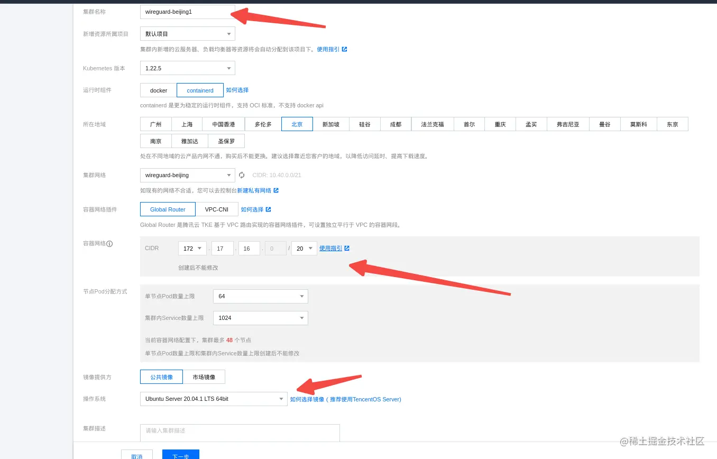
Task: Select the 首尔 region
Action: pos(469,124)
